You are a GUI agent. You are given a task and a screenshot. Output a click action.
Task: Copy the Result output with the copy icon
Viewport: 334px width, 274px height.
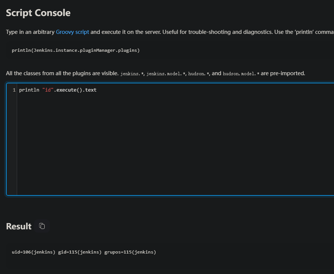(x=42, y=226)
